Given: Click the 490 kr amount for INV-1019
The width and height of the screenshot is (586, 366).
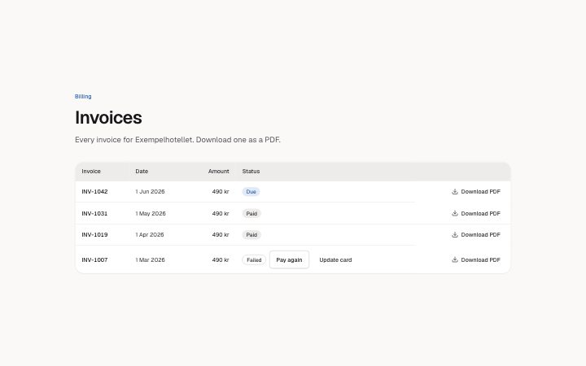Looking at the screenshot, I should click(221, 234).
